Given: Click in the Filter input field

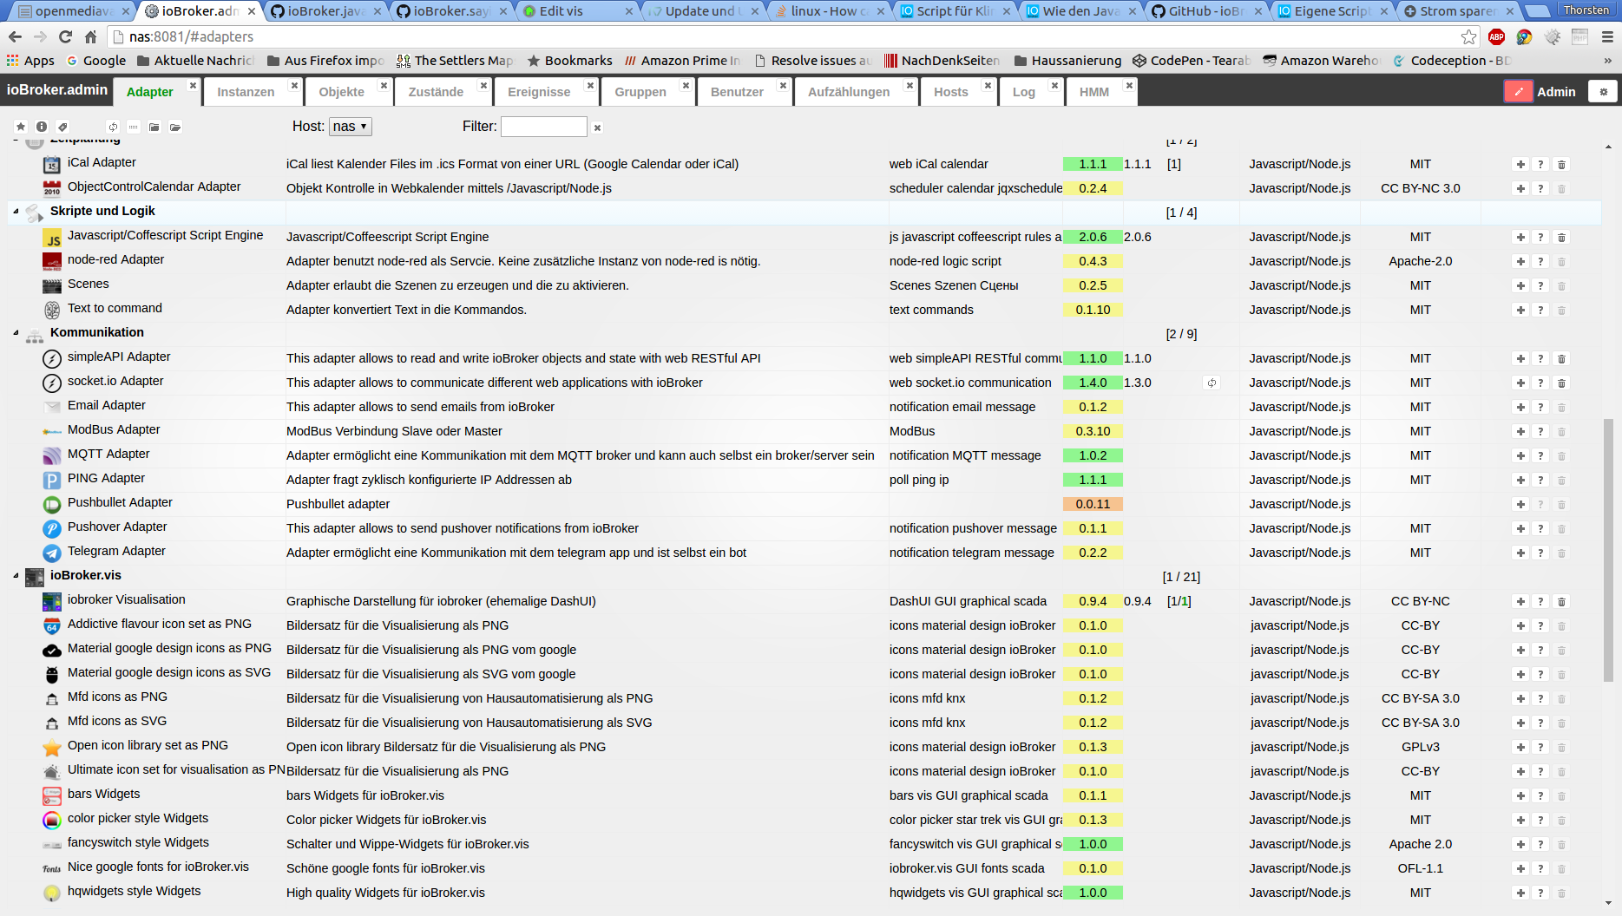Looking at the screenshot, I should (544, 127).
